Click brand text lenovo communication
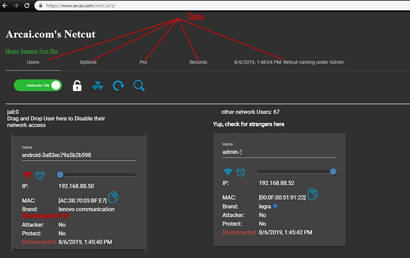Image resolution: width=410 pixels, height=258 pixels. coord(86,209)
